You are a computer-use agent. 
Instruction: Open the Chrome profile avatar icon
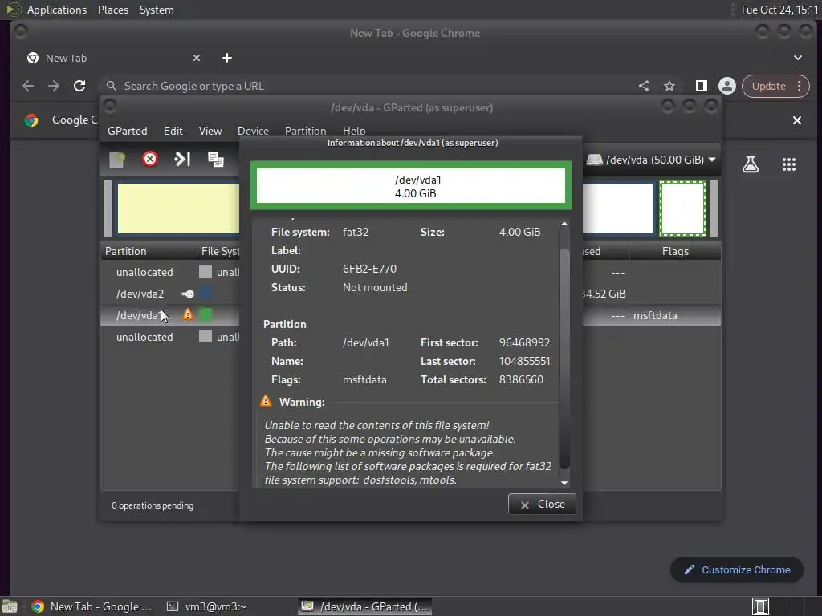727,86
